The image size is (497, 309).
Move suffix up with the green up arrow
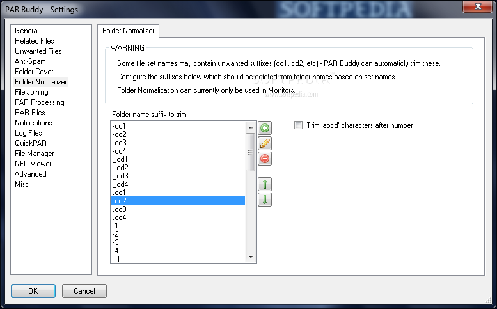[265, 184]
